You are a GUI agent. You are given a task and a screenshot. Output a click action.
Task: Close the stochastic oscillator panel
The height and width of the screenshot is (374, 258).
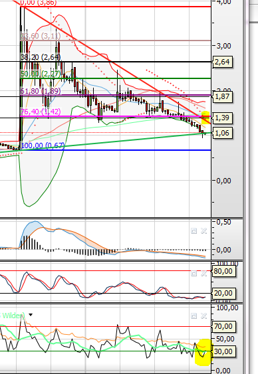(x=203, y=273)
